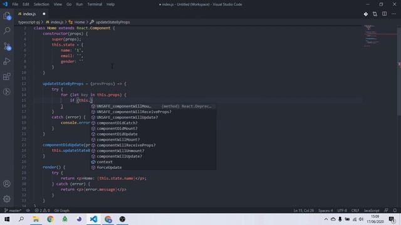Open the sixth activity bar view icon
401x225 pixels.
pyautogui.click(x=7, y=92)
